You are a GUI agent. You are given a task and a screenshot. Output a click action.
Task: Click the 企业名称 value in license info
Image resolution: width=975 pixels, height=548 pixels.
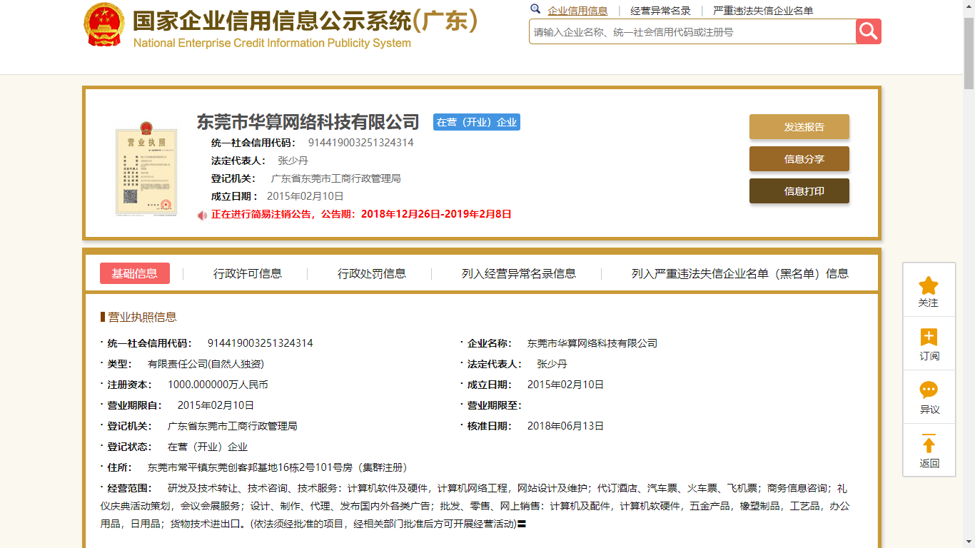coord(592,343)
